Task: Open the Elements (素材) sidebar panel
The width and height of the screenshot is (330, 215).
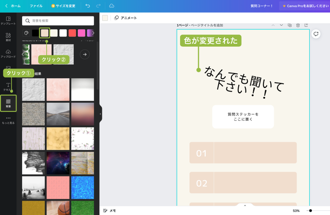Action: coord(8,37)
